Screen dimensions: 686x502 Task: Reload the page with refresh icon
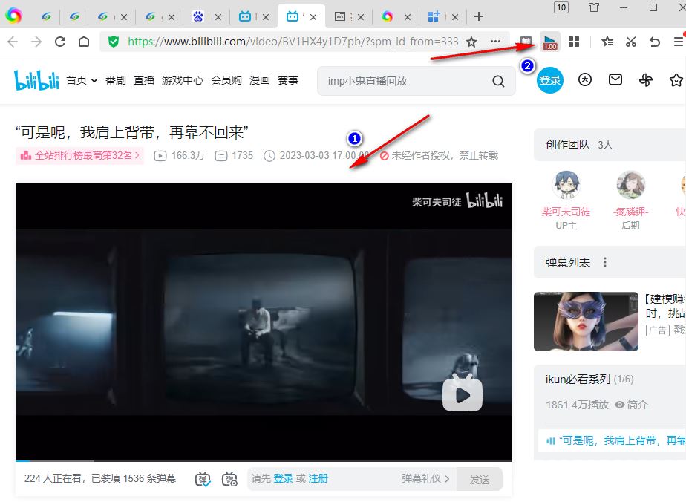60,42
